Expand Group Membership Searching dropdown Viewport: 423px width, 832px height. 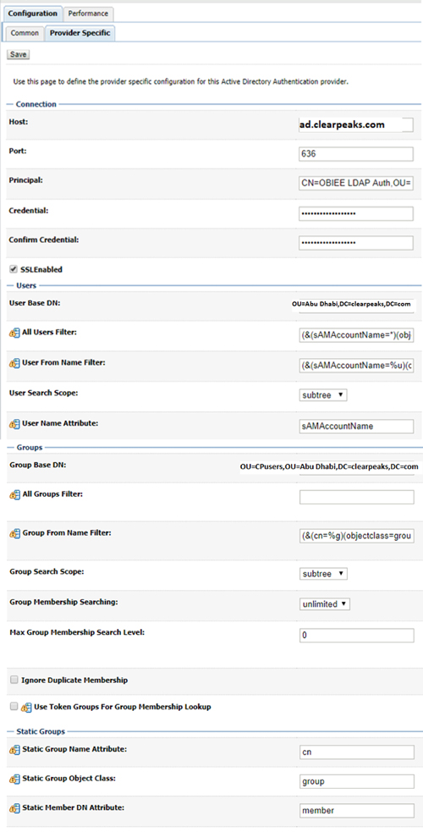coord(325,603)
